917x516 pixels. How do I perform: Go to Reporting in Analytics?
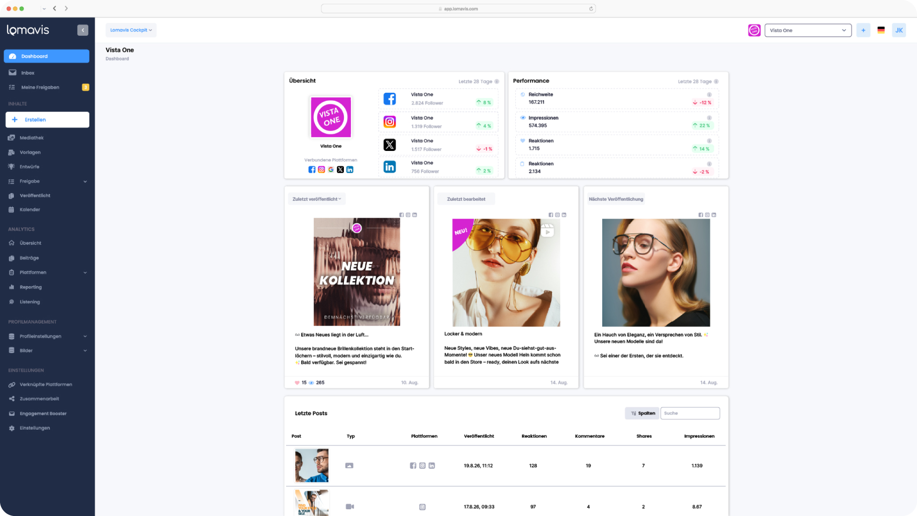click(x=30, y=287)
